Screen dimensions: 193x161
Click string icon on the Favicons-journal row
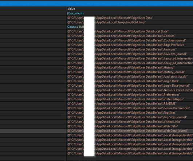tap(69, 54)
